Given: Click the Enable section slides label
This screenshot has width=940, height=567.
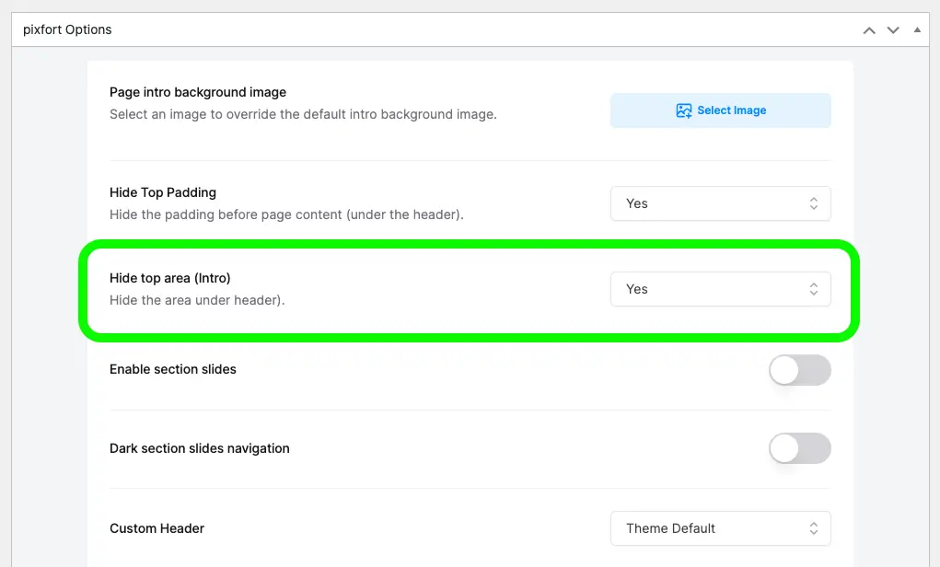Looking at the screenshot, I should tap(173, 369).
